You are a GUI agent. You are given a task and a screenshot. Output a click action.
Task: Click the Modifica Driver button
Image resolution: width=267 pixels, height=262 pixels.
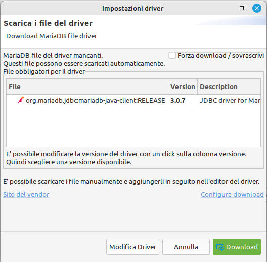[132, 247]
